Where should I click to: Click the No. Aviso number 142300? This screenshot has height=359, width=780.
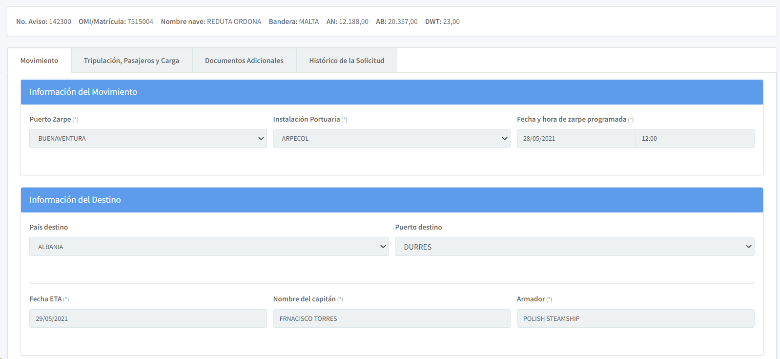pyautogui.click(x=60, y=21)
